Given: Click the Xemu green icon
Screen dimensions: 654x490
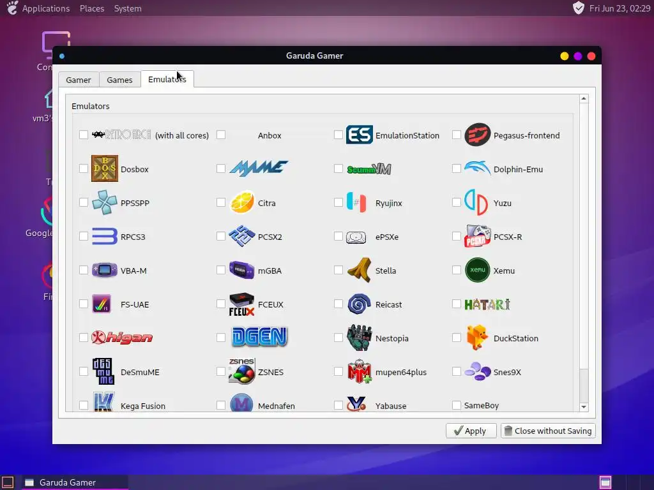Looking at the screenshot, I should pyautogui.click(x=477, y=270).
